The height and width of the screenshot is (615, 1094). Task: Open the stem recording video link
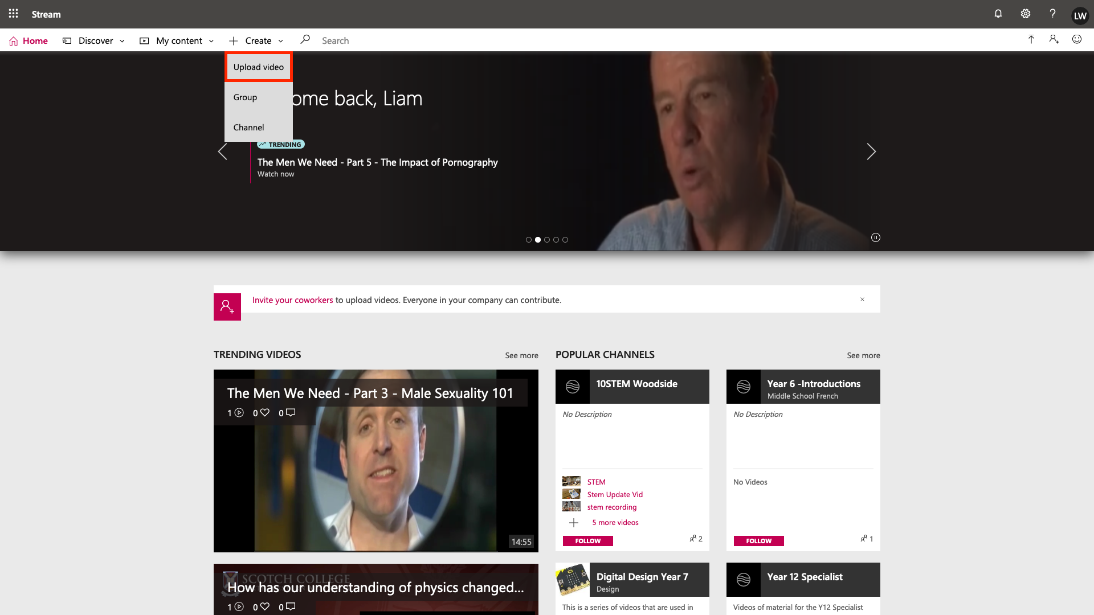click(612, 507)
